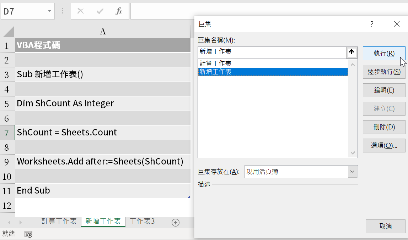Click the Insert Function fx icon

(119, 11)
